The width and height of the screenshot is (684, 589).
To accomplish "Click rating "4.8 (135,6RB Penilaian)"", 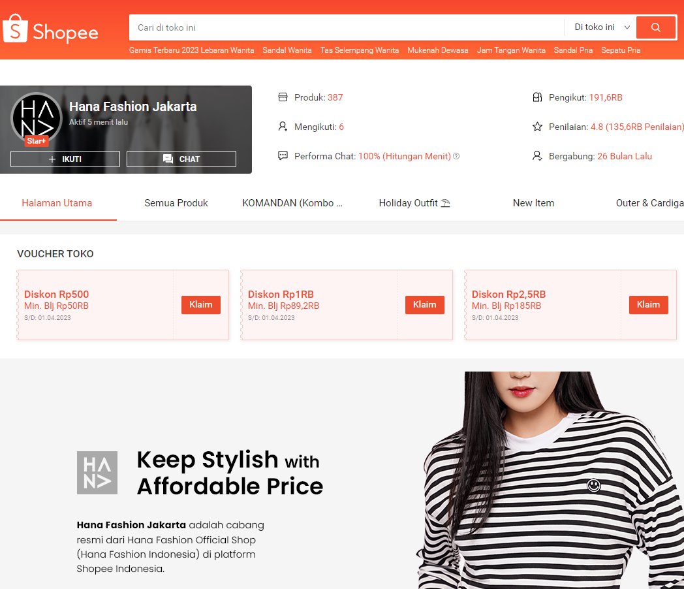I will [637, 127].
